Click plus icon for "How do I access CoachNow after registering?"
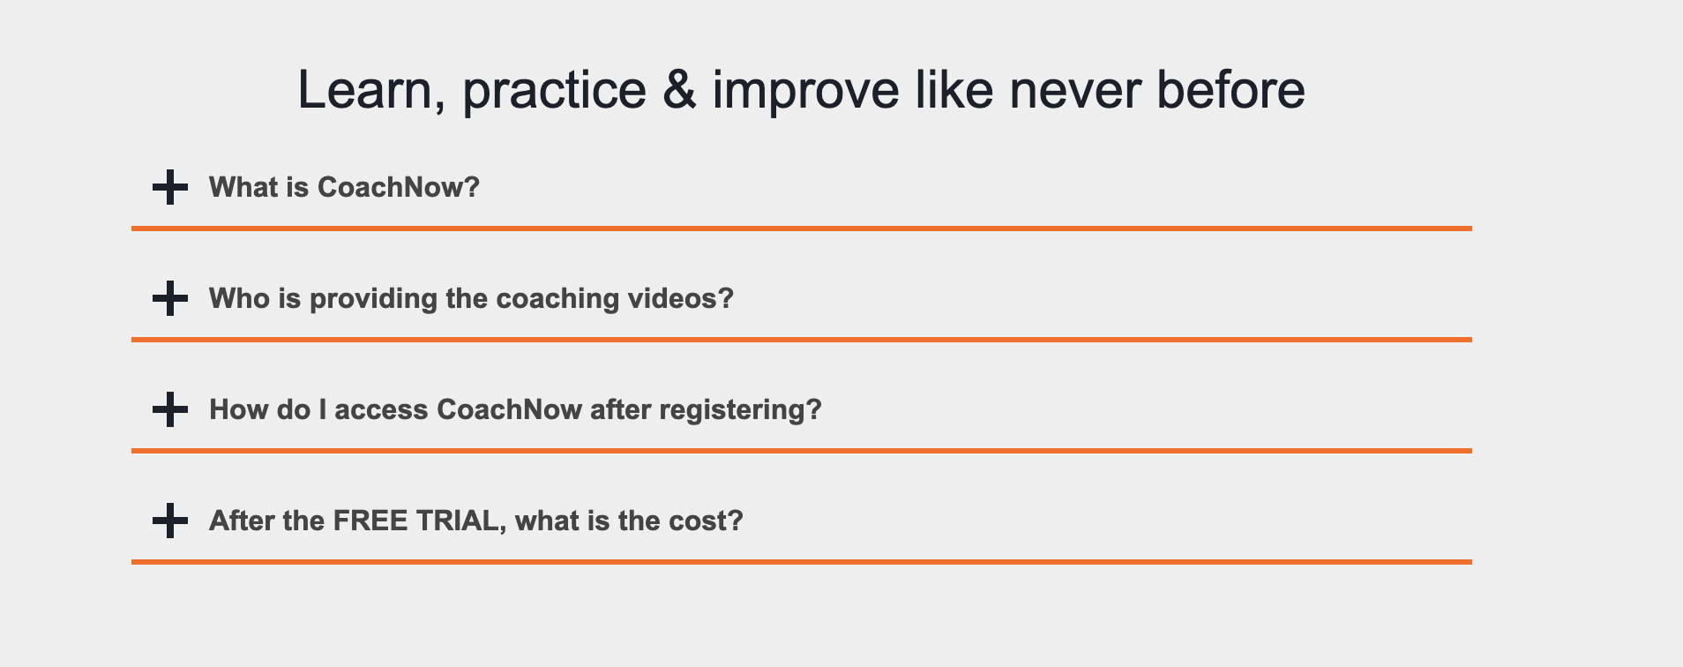The width and height of the screenshot is (1683, 667). (x=170, y=409)
